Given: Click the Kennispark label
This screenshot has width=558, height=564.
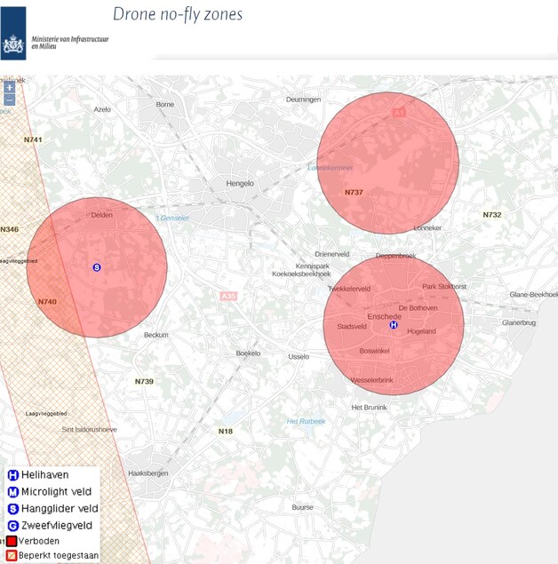Looking at the screenshot, I should coord(313,266).
